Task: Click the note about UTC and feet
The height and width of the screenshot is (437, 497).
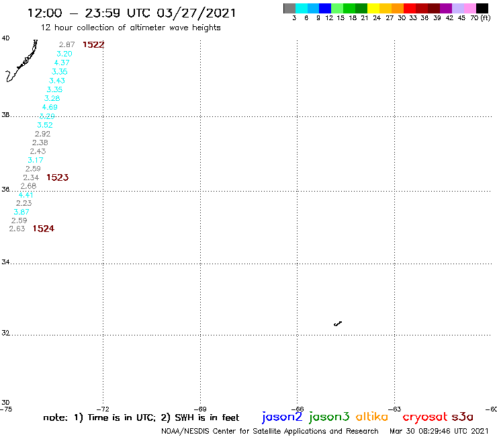Action: tap(141, 418)
